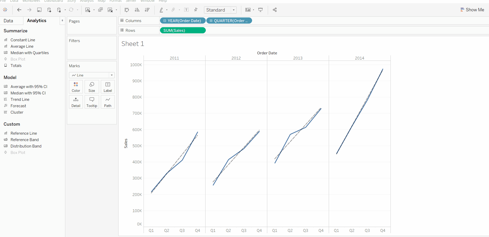Viewport: 489px width, 237px height.
Task: Click the Group Members paperclip icon
Action: click(173, 10)
